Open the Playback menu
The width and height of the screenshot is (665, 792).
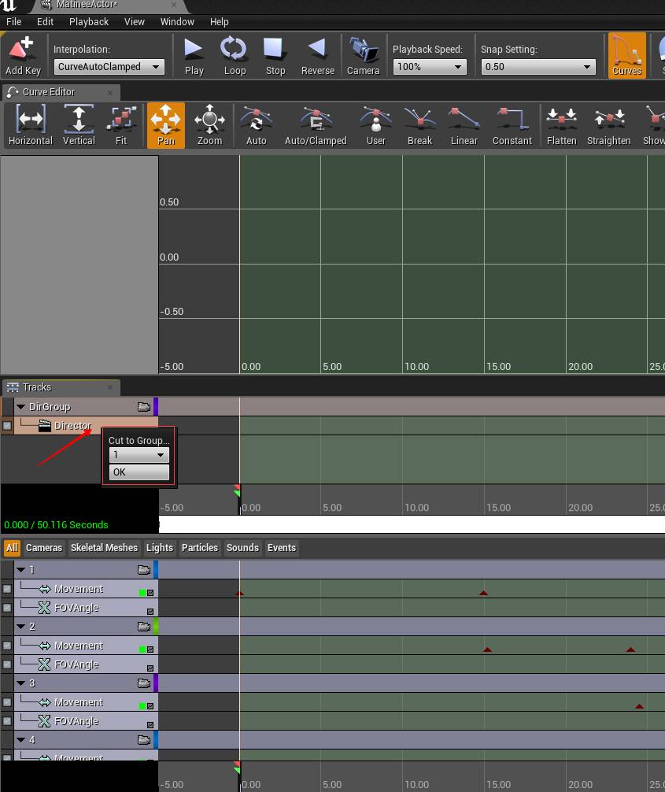point(89,22)
